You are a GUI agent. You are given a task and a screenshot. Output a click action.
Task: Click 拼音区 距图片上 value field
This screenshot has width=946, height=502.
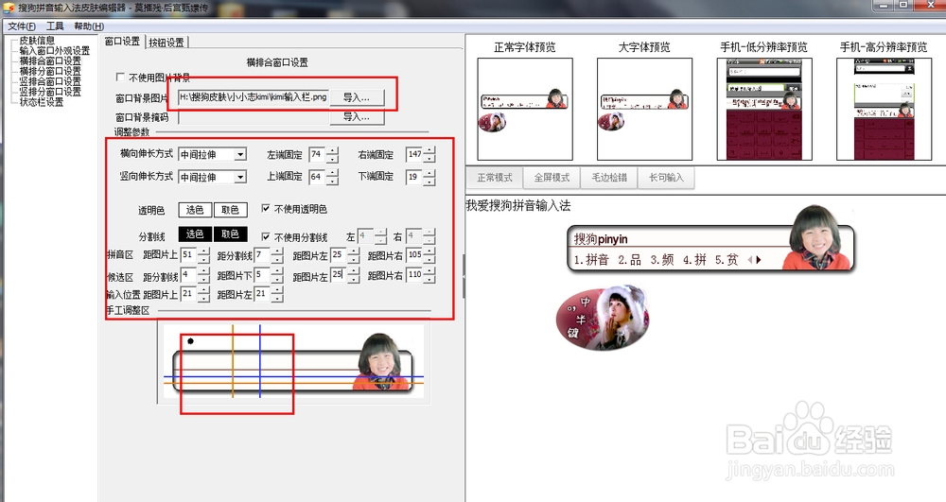tap(189, 255)
